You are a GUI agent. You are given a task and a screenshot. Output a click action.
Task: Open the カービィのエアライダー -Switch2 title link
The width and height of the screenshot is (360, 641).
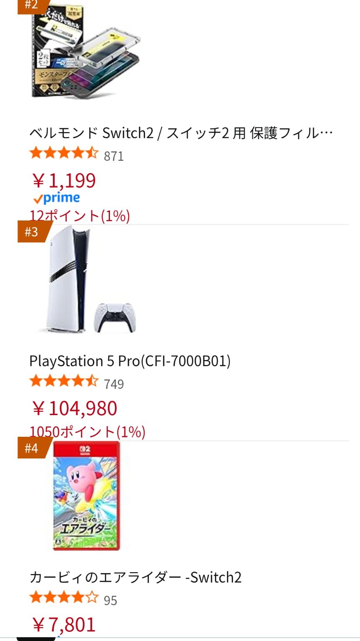click(135, 577)
